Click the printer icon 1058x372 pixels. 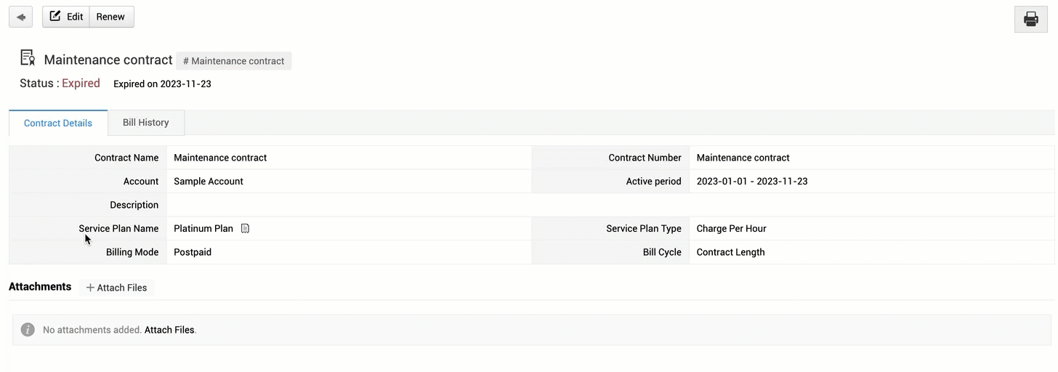click(1030, 19)
